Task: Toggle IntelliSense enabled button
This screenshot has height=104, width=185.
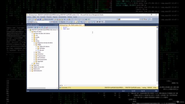Action: coord(76,22)
